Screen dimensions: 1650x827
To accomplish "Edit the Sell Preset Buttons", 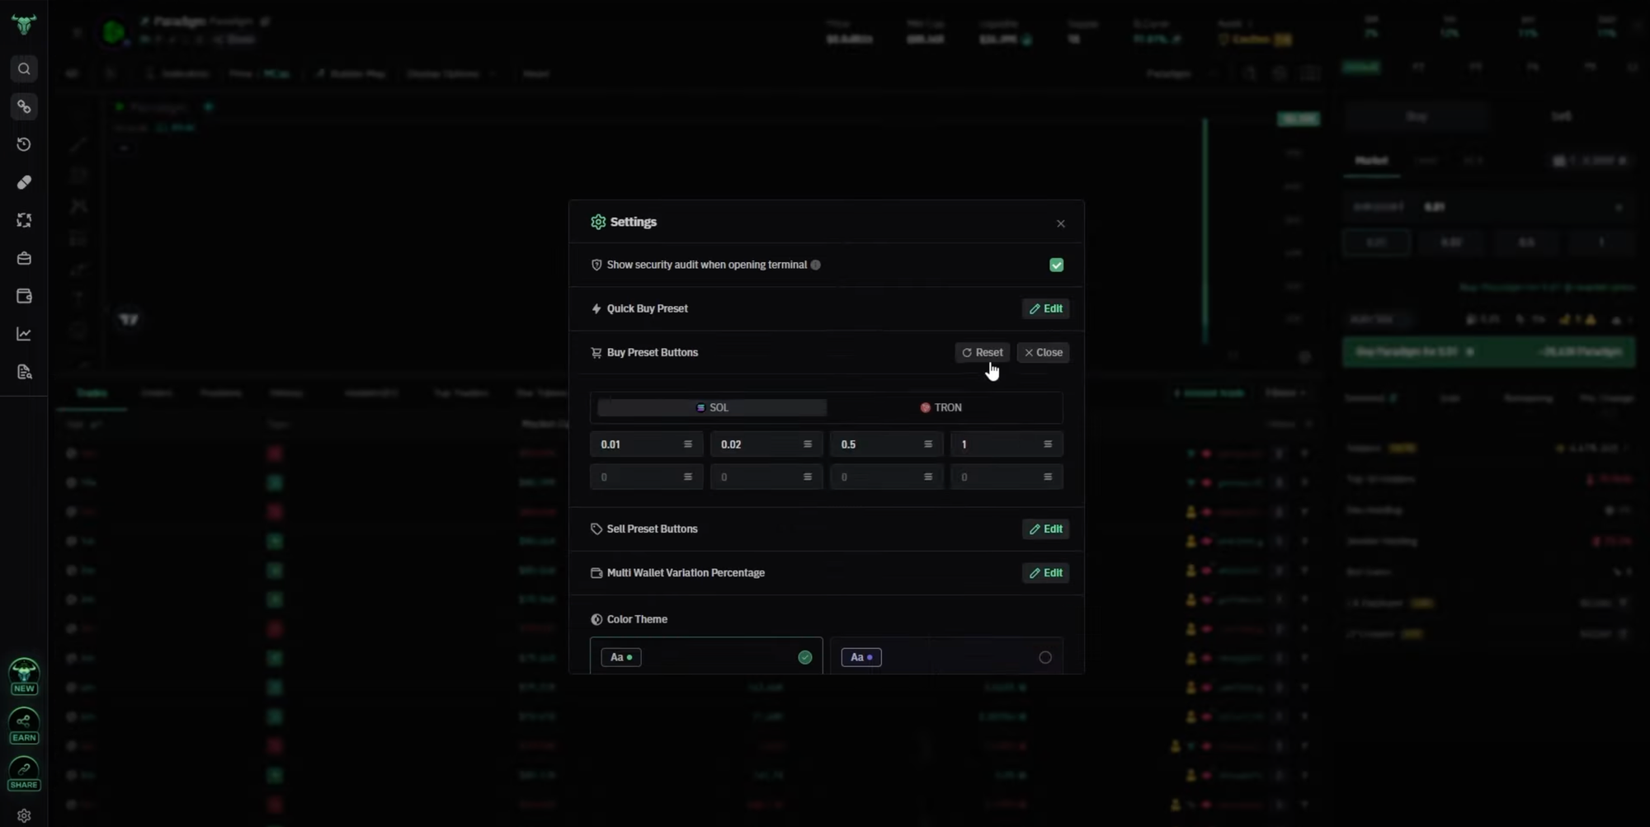I will point(1045,529).
